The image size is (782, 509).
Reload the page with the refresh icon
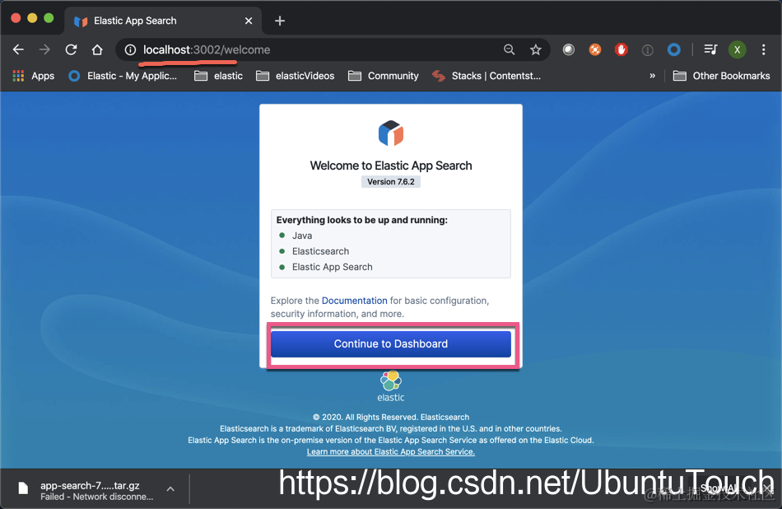click(72, 49)
